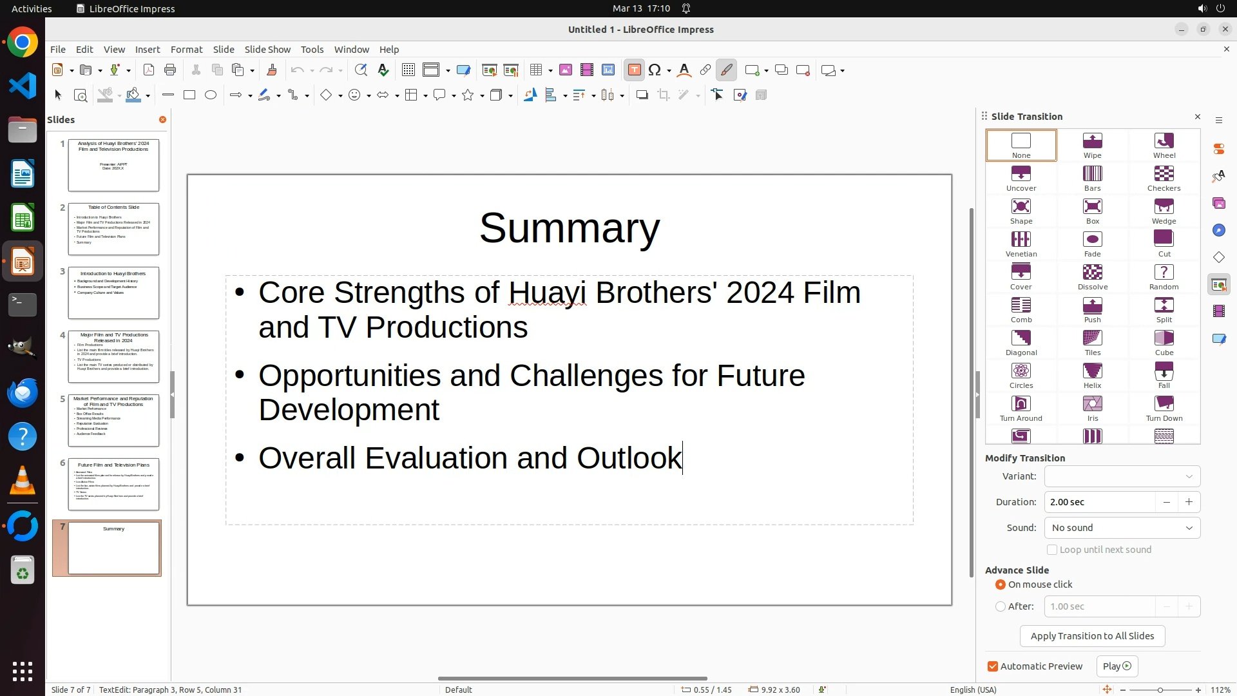
Task: Toggle the Automatic Preview checkbox
Action: pyautogui.click(x=993, y=666)
